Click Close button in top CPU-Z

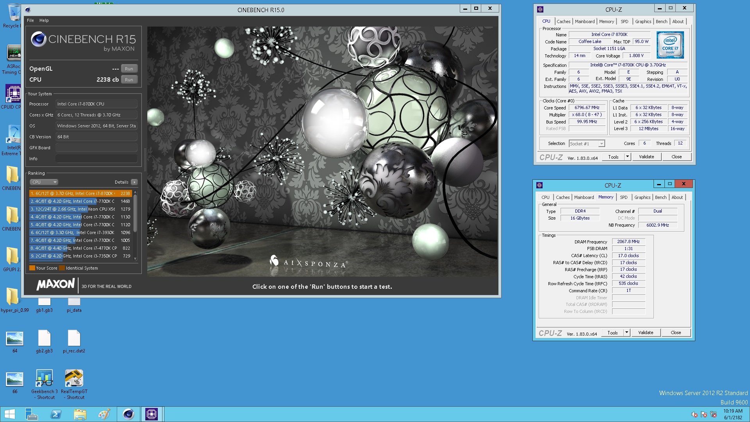(x=677, y=157)
